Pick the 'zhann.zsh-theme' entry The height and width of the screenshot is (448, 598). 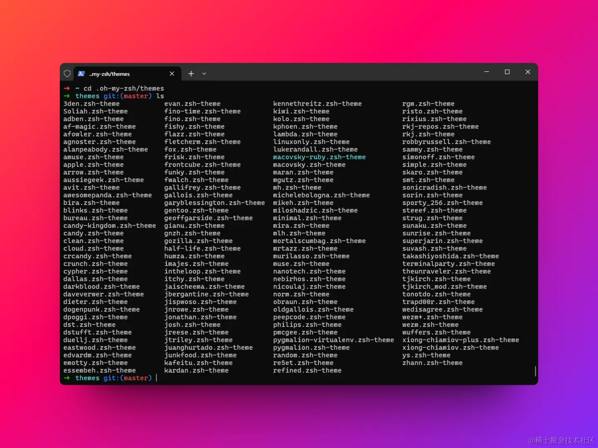coord(432,363)
